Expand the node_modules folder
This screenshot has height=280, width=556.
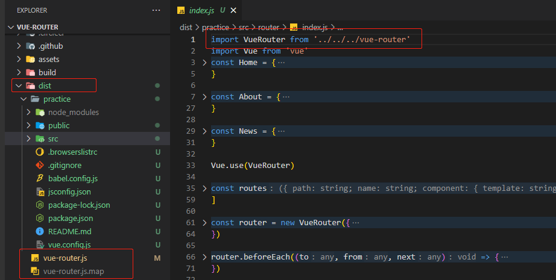28,112
